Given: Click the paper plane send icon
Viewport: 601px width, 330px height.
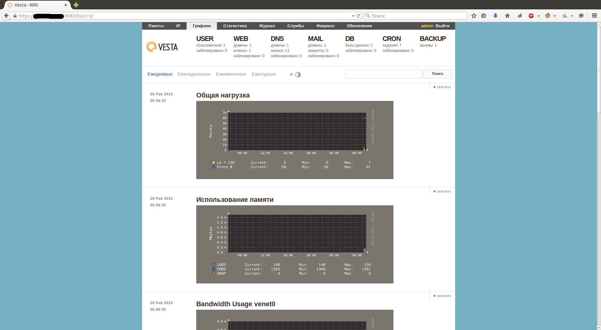Looking at the screenshot, I should 519,16.
